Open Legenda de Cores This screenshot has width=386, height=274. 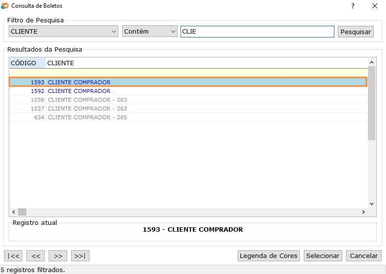pos(268,256)
